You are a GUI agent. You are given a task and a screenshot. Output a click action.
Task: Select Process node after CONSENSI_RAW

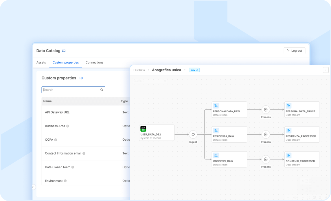pyautogui.click(x=266, y=159)
